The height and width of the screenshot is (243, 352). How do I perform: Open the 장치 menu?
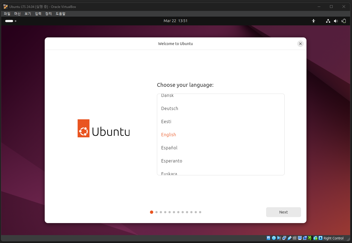pos(49,14)
